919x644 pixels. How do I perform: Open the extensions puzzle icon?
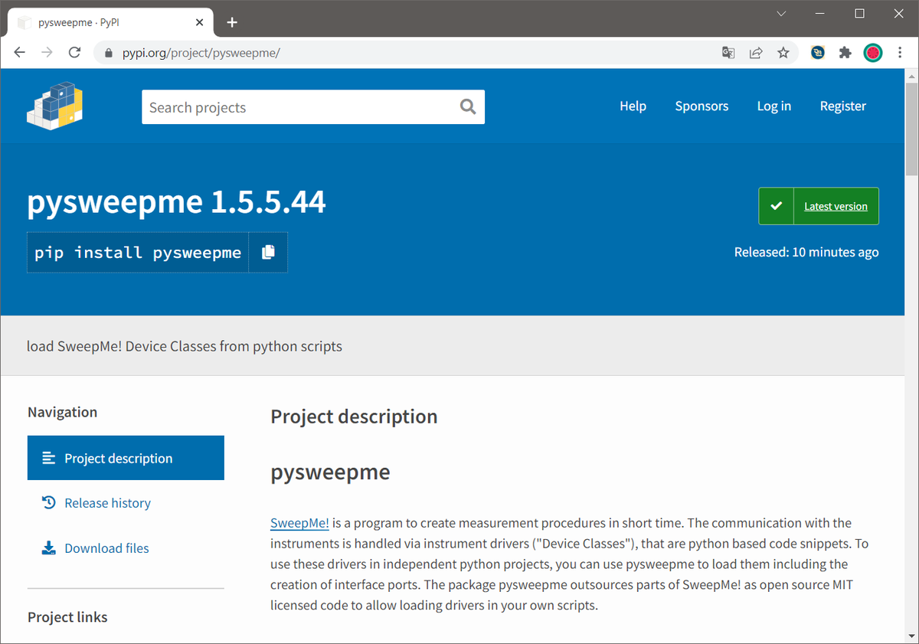845,53
